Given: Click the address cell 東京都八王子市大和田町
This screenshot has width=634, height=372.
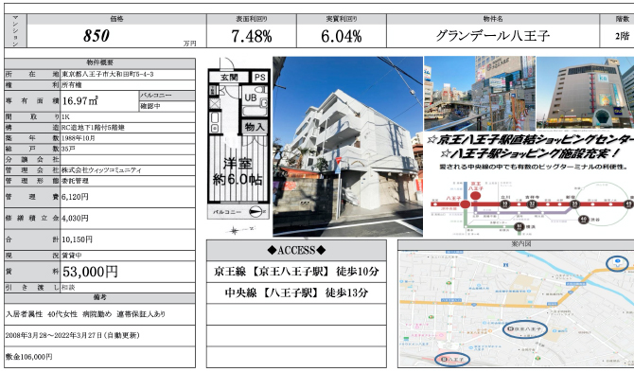Looking at the screenshot, I should (x=128, y=75).
